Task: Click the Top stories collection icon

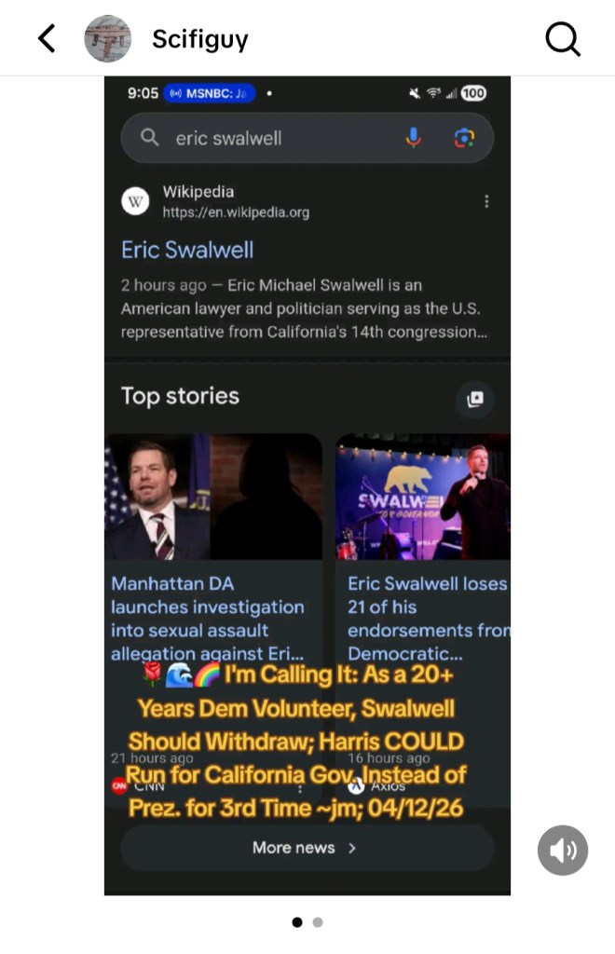Action: point(475,399)
